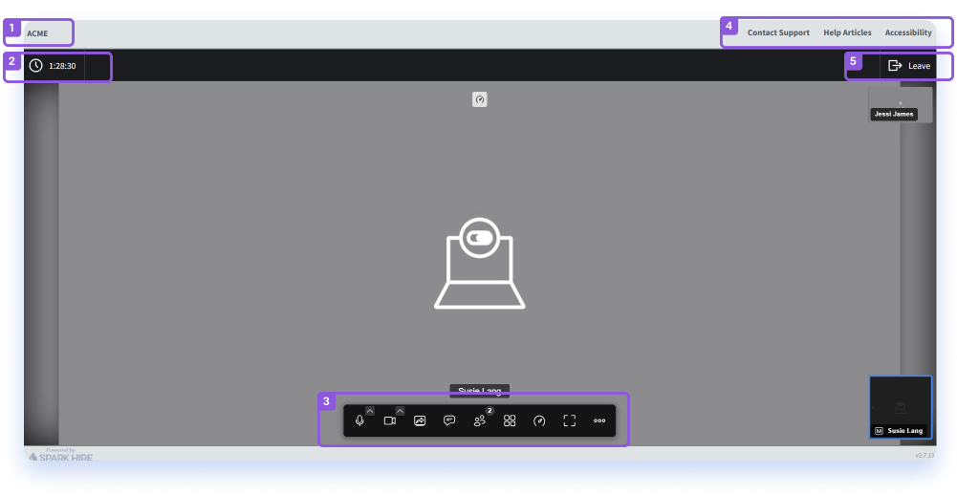Click the clock icon beside timer
This screenshot has width=957, height=495.
pyautogui.click(x=36, y=65)
